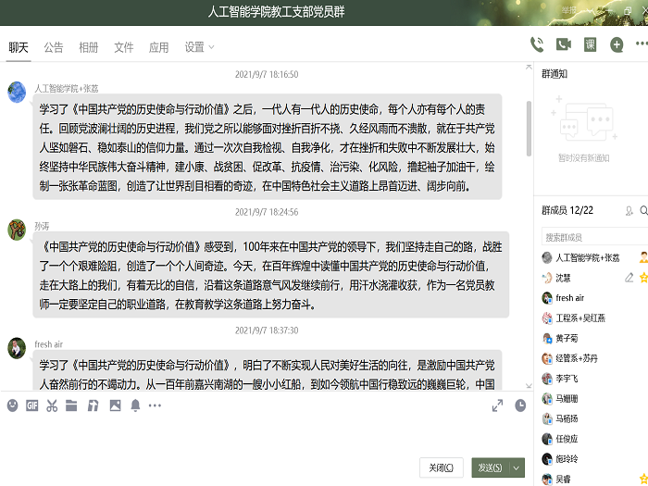Click the search icon beside 群成员 12/22
Image resolution: width=648 pixels, height=486 pixels.
(x=644, y=210)
